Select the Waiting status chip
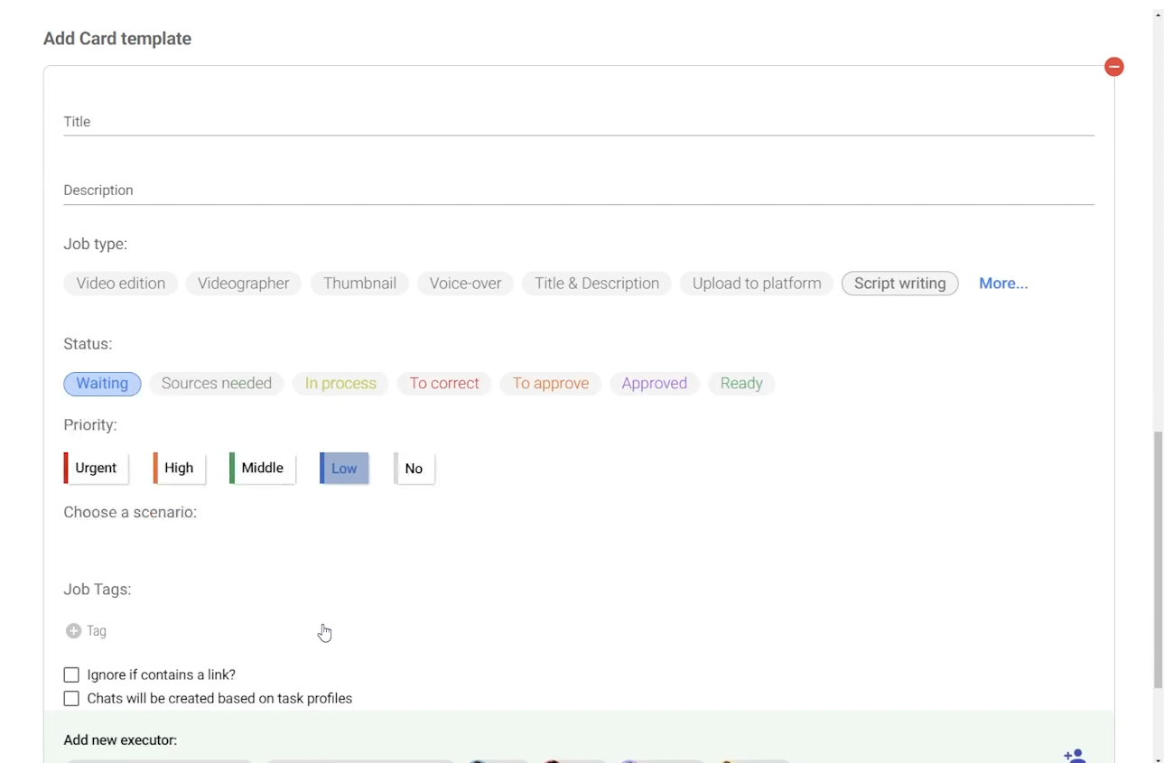Image resolution: width=1173 pixels, height=763 pixels. coord(102,384)
